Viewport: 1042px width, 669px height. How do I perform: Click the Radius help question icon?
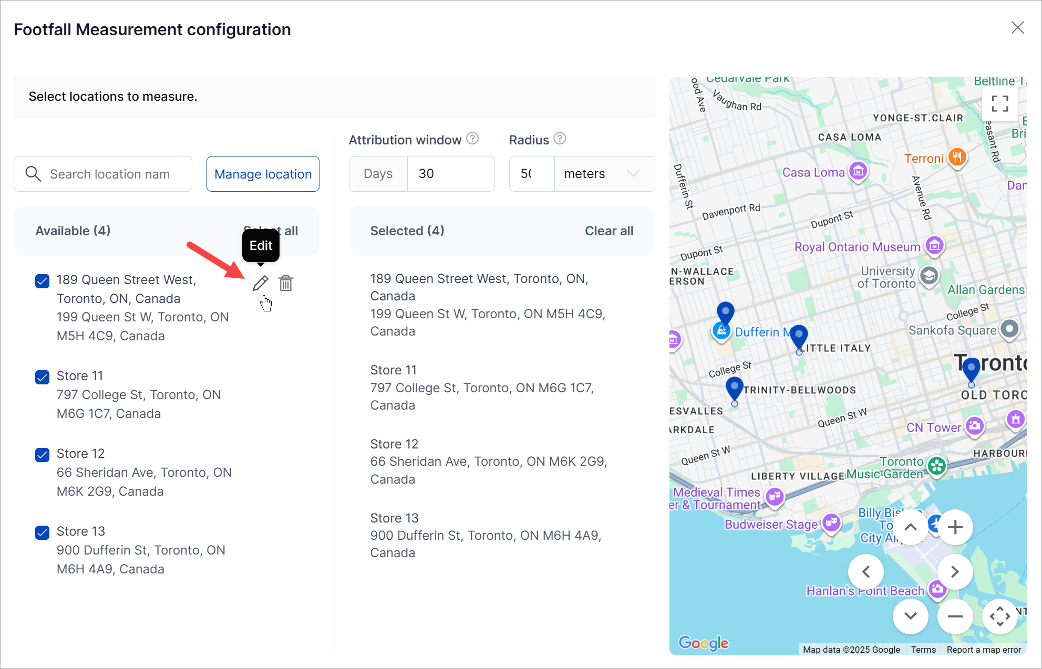560,139
